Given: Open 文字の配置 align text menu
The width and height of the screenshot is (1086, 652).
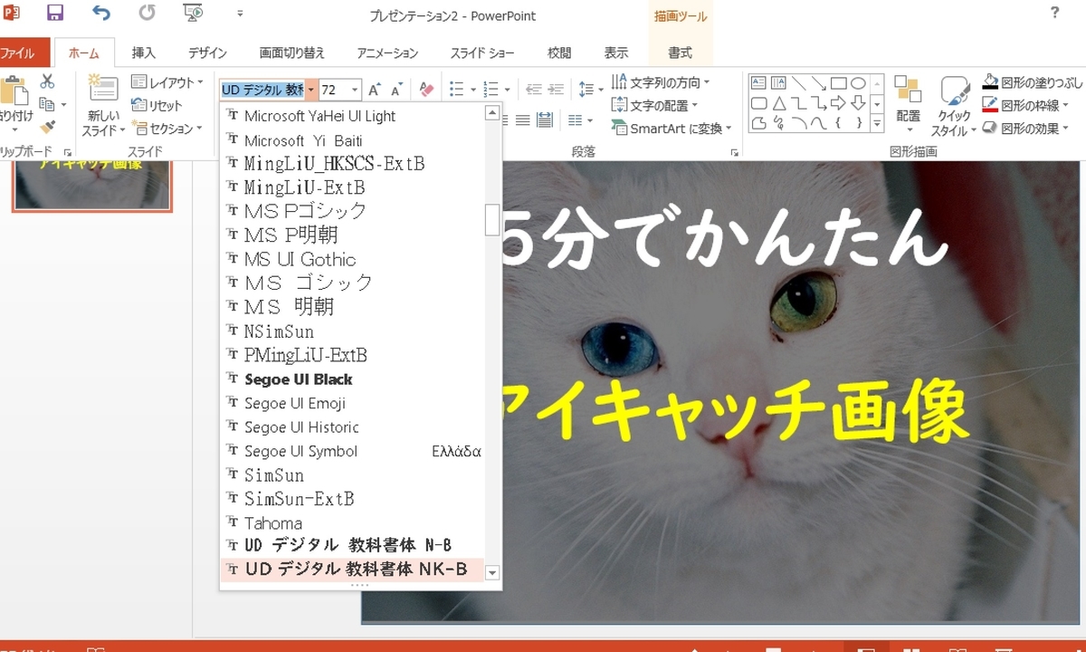Looking at the screenshot, I should pos(655,105).
